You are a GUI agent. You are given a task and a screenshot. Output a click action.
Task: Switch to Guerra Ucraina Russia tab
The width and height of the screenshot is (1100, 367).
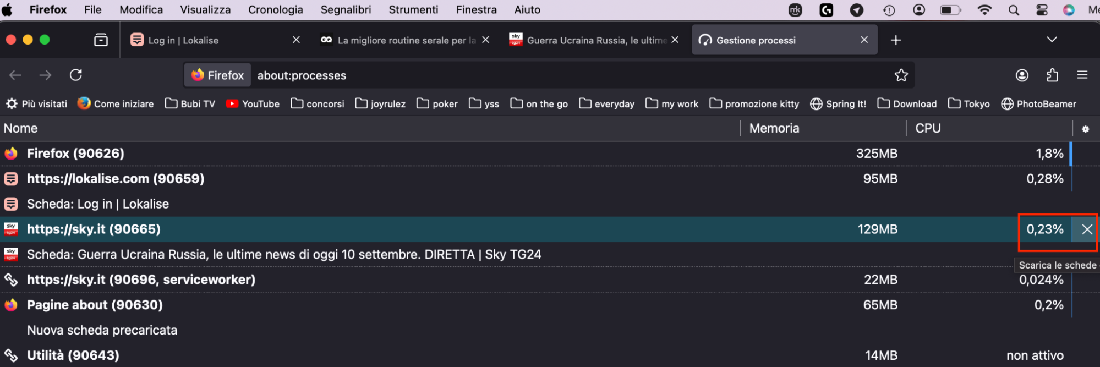pos(595,40)
